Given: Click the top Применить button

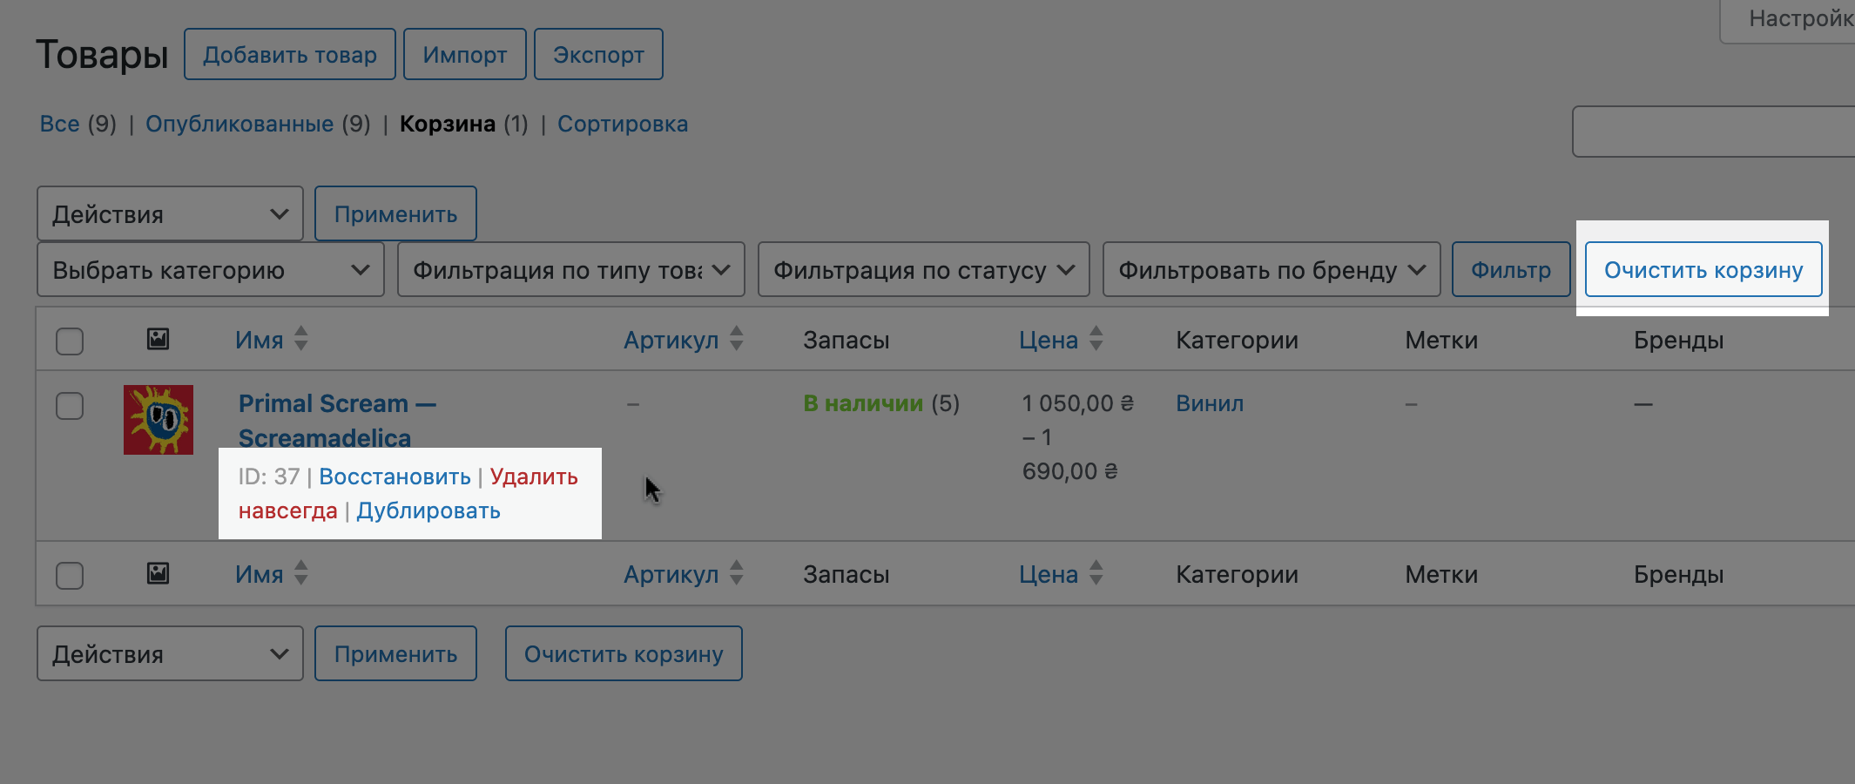Looking at the screenshot, I should (395, 213).
